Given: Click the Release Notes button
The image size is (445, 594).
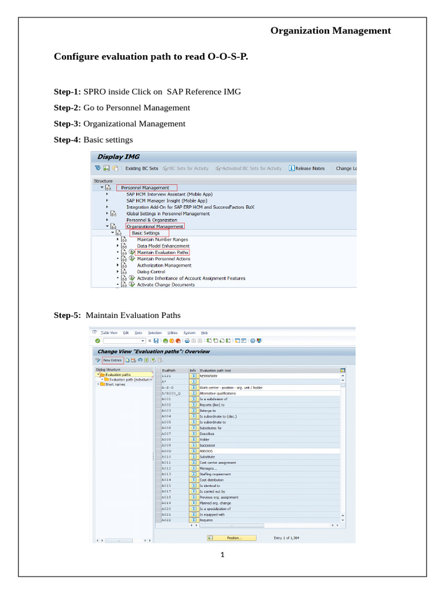Looking at the screenshot, I should (x=307, y=168).
